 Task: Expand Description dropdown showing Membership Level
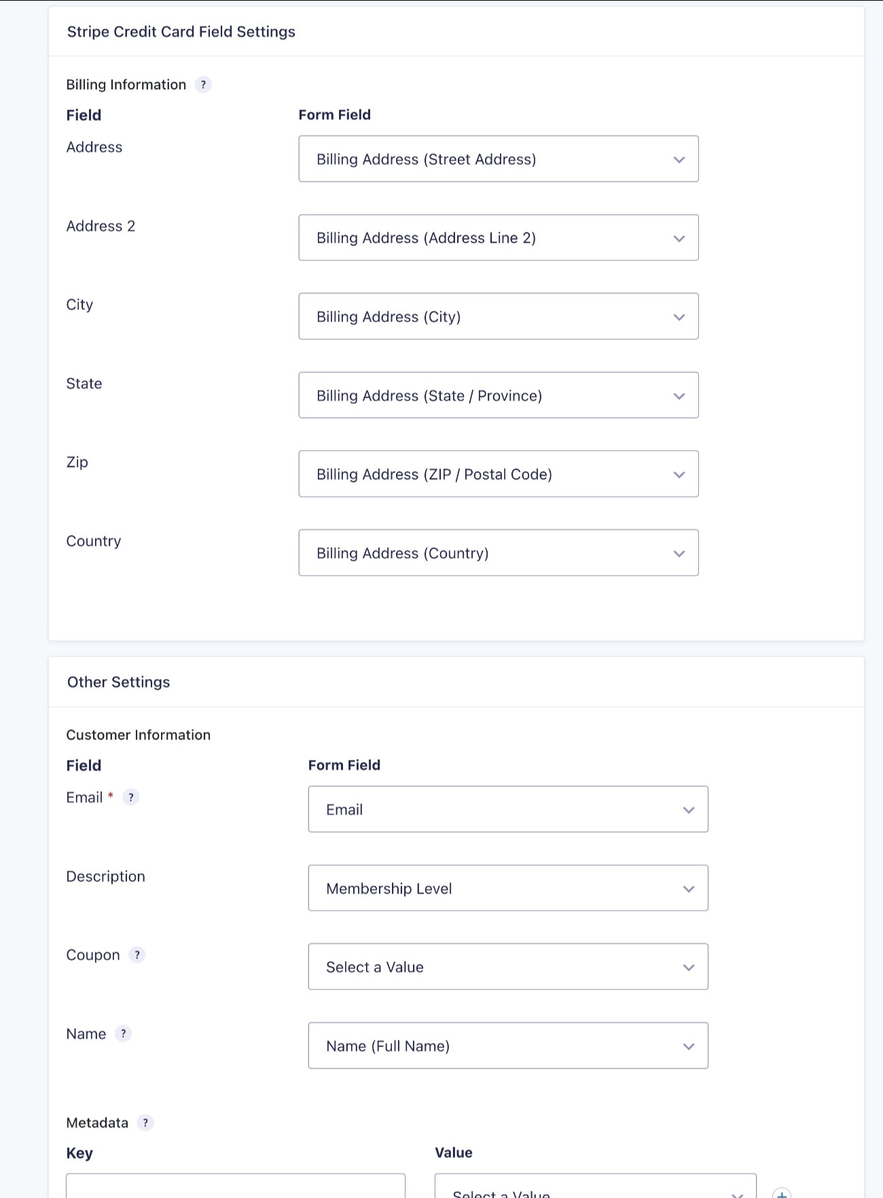click(508, 888)
